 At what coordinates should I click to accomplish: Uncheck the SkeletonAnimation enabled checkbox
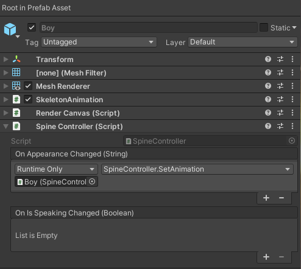28,99
